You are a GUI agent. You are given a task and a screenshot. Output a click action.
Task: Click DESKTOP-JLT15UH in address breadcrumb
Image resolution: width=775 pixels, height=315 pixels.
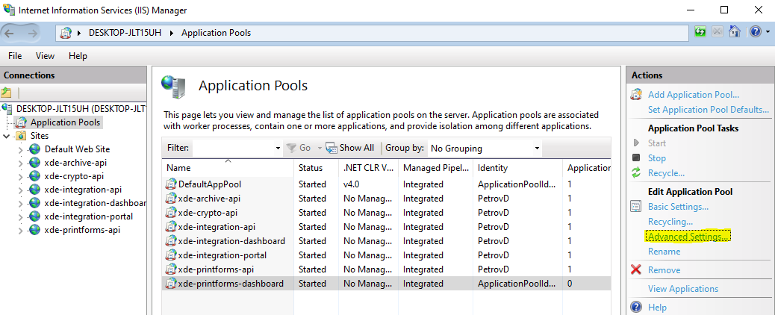(x=126, y=33)
